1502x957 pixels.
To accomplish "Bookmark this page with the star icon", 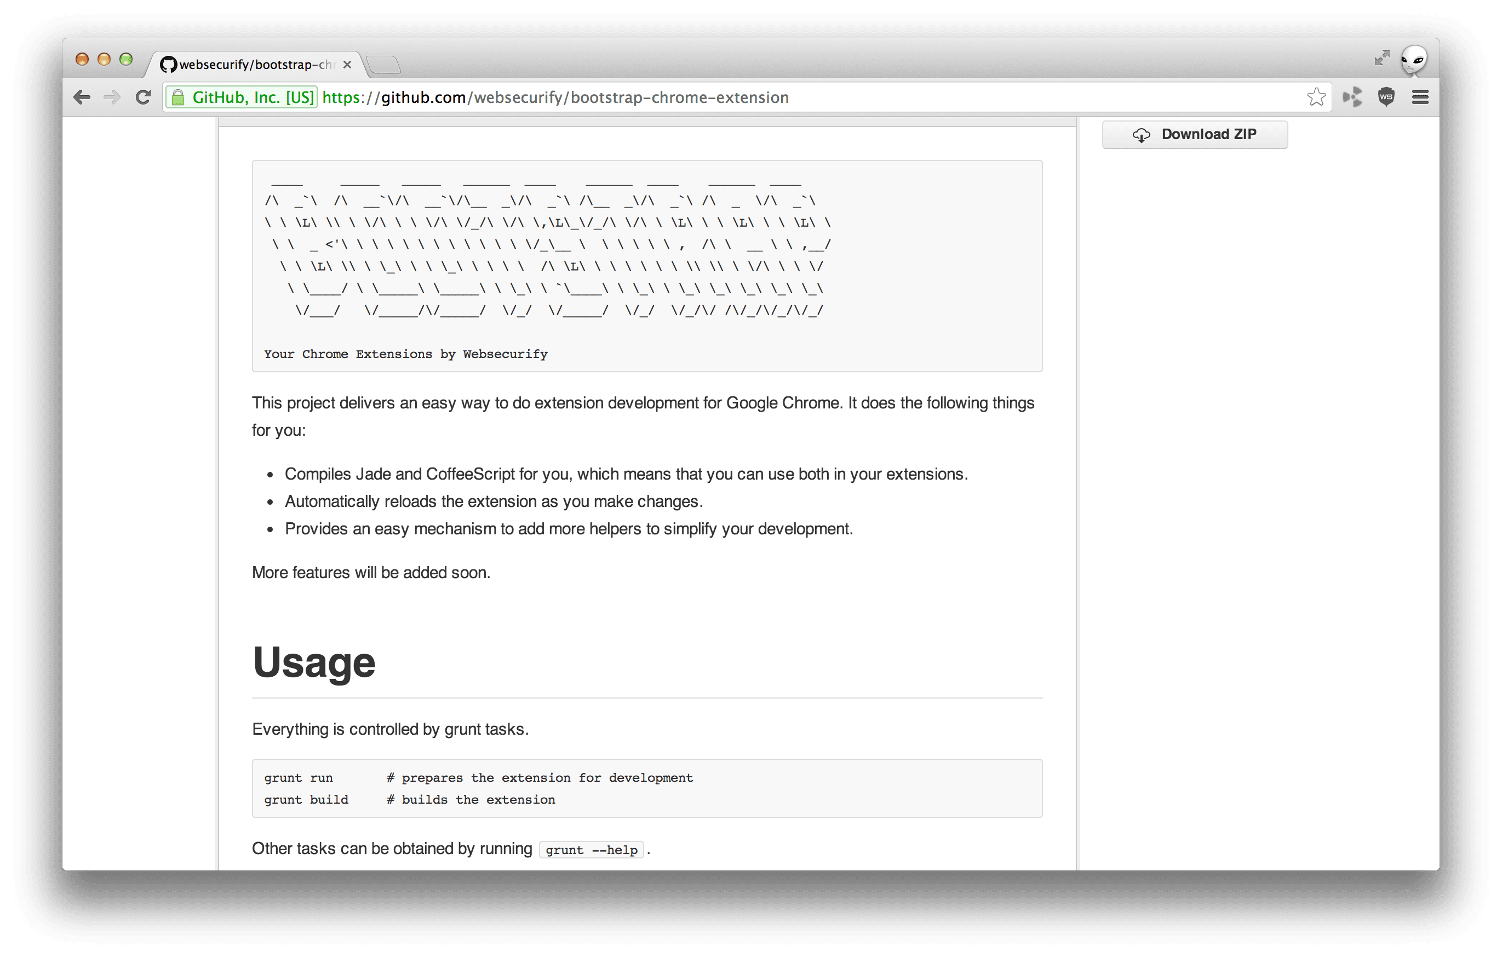I will [1316, 97].
